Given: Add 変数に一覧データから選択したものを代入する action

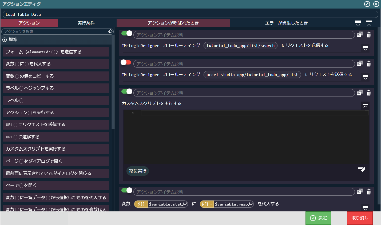Looking at the screenshot, I should (x=56, y=198).
